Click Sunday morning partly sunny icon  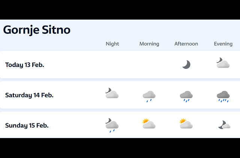coord(149,124)
